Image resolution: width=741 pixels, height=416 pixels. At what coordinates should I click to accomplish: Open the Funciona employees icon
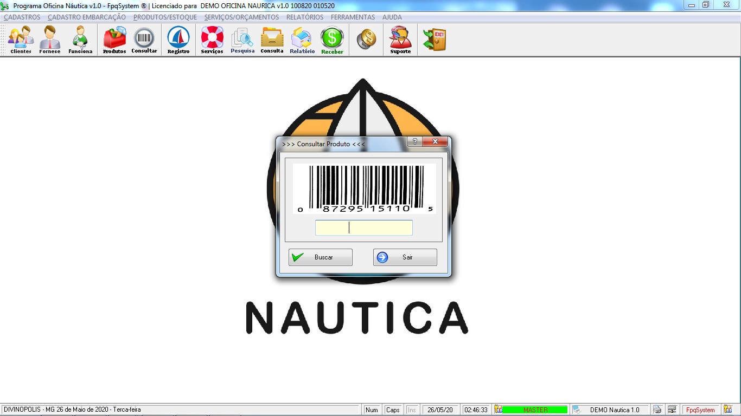80,40
